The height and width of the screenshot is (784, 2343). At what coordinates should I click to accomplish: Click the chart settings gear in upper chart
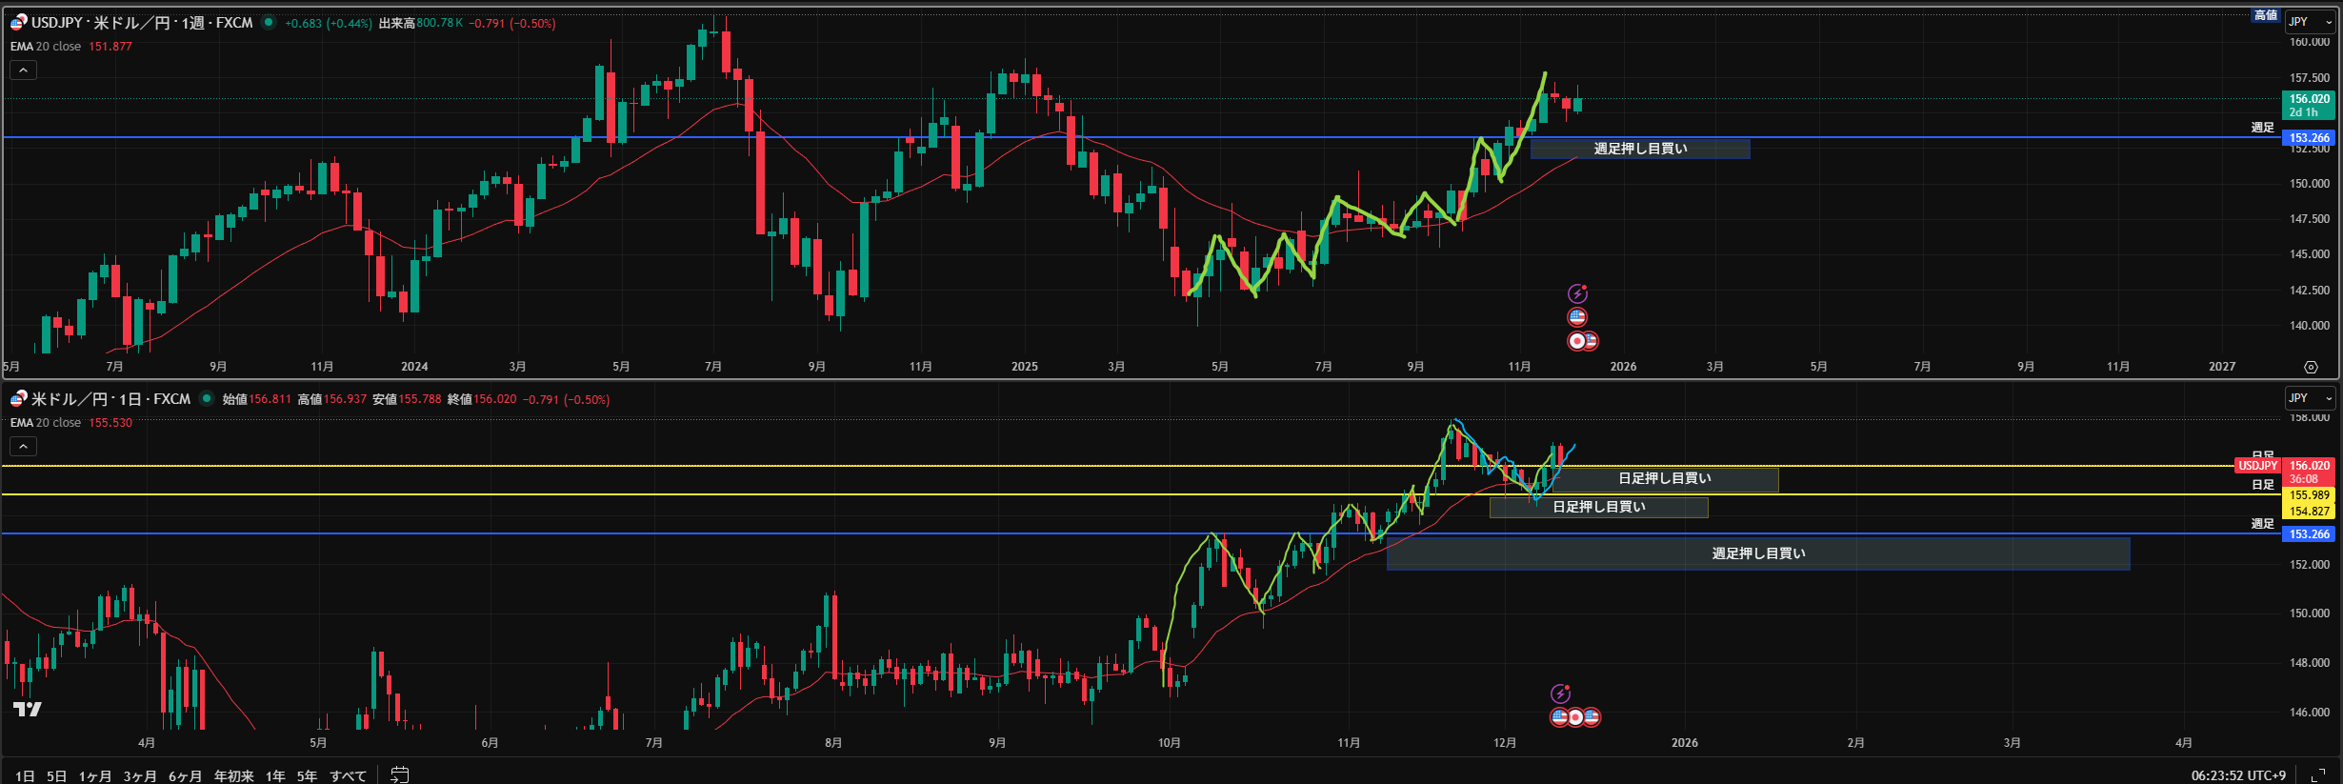pyautogui.click(x=2310, y=367)
